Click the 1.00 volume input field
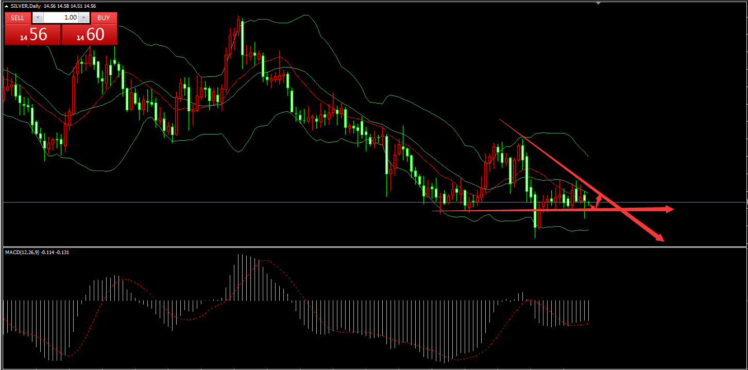The image size is (748, 370). [61, 18]
